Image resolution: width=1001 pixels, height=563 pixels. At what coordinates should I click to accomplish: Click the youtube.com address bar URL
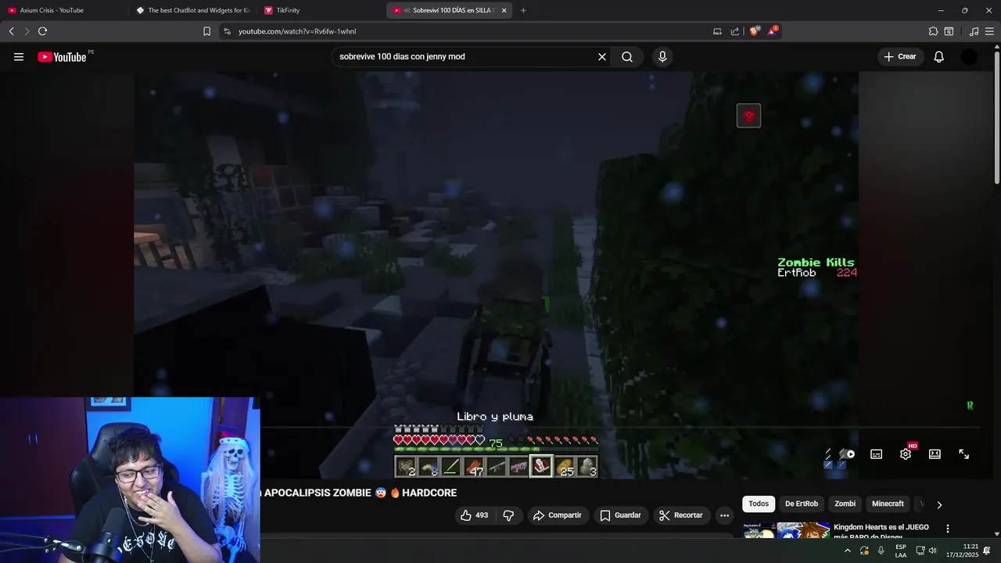[297, 31]
